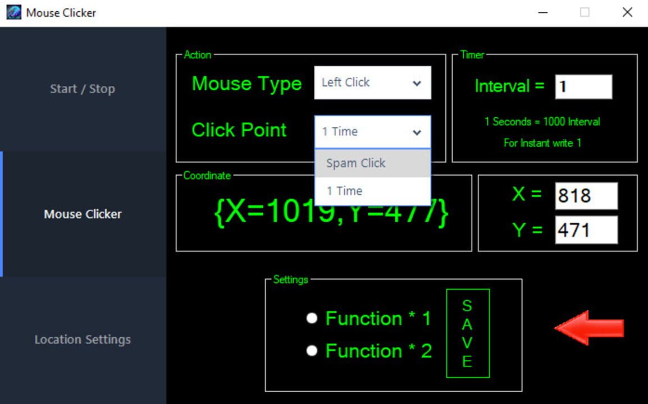Select the Function * 1 radio button
Image resolution: width=648 pixels, height=404 pixels.
pyautogui.click(x=312, y=318)
